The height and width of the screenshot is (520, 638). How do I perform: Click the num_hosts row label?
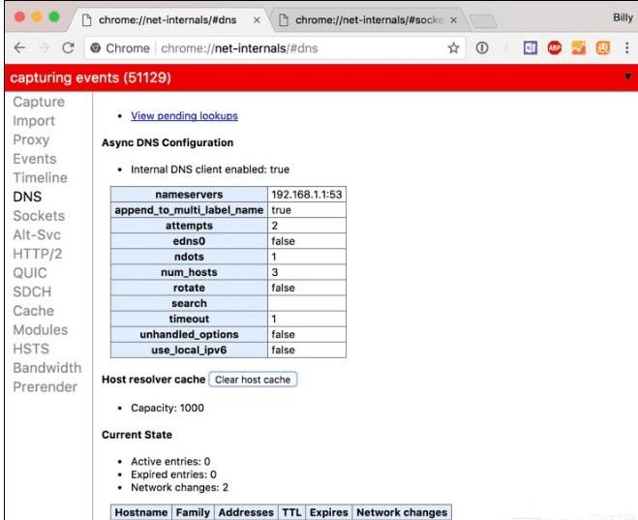pos(189,272)
